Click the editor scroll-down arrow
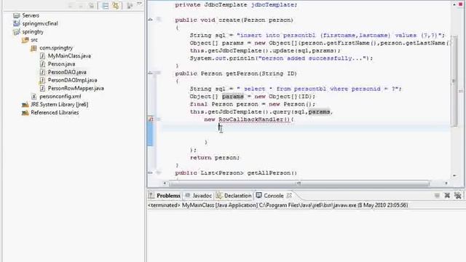Viewport: 466px width, 262px height. (454, 175)
